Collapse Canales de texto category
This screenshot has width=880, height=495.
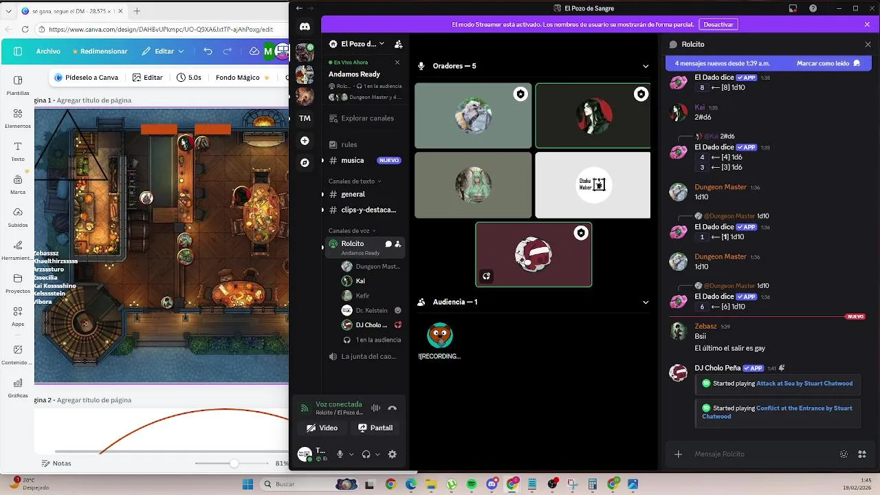355,181
